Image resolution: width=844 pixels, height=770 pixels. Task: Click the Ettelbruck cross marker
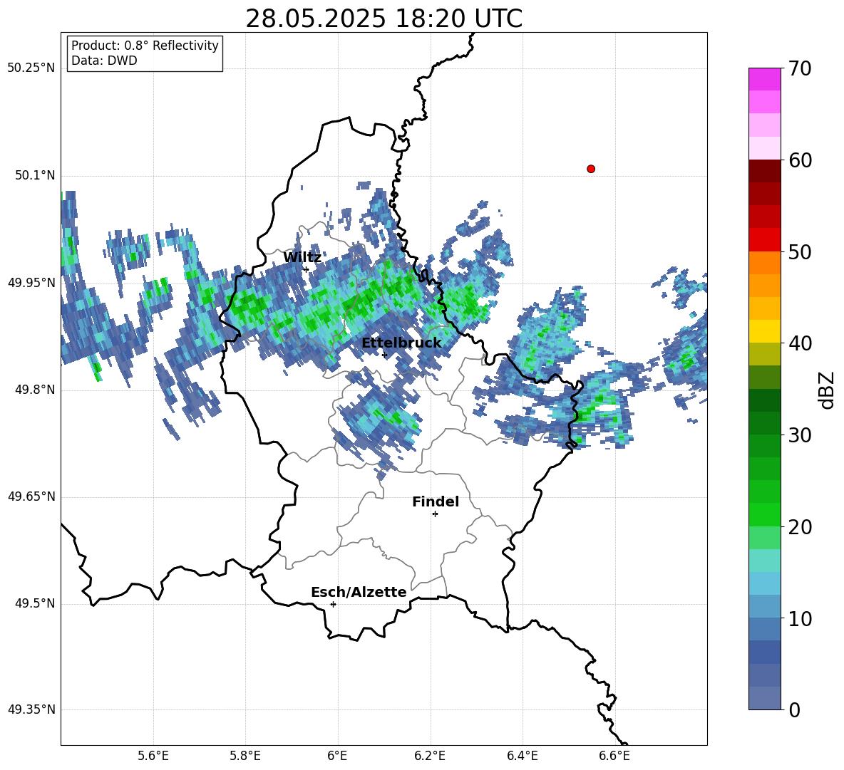tap(384, 354)
